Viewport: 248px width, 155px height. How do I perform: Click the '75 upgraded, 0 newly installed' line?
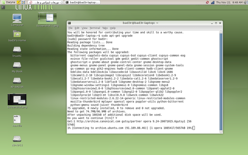click(x=116, y=108)
